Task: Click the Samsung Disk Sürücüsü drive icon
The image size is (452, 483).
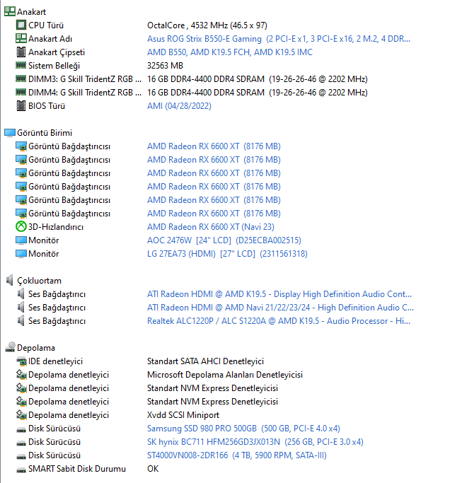Action: (x=21, y=429)
